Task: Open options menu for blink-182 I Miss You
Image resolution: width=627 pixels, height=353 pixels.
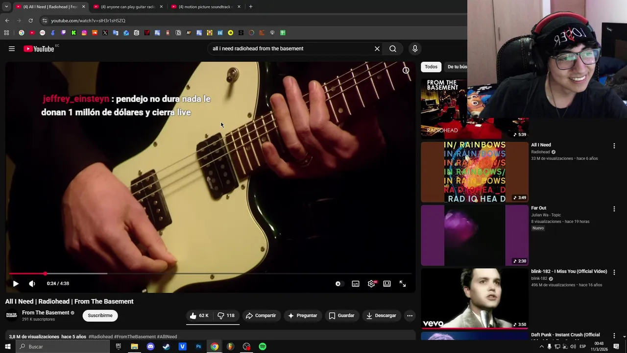Action: pyautogui.click(x=614, y=272)
